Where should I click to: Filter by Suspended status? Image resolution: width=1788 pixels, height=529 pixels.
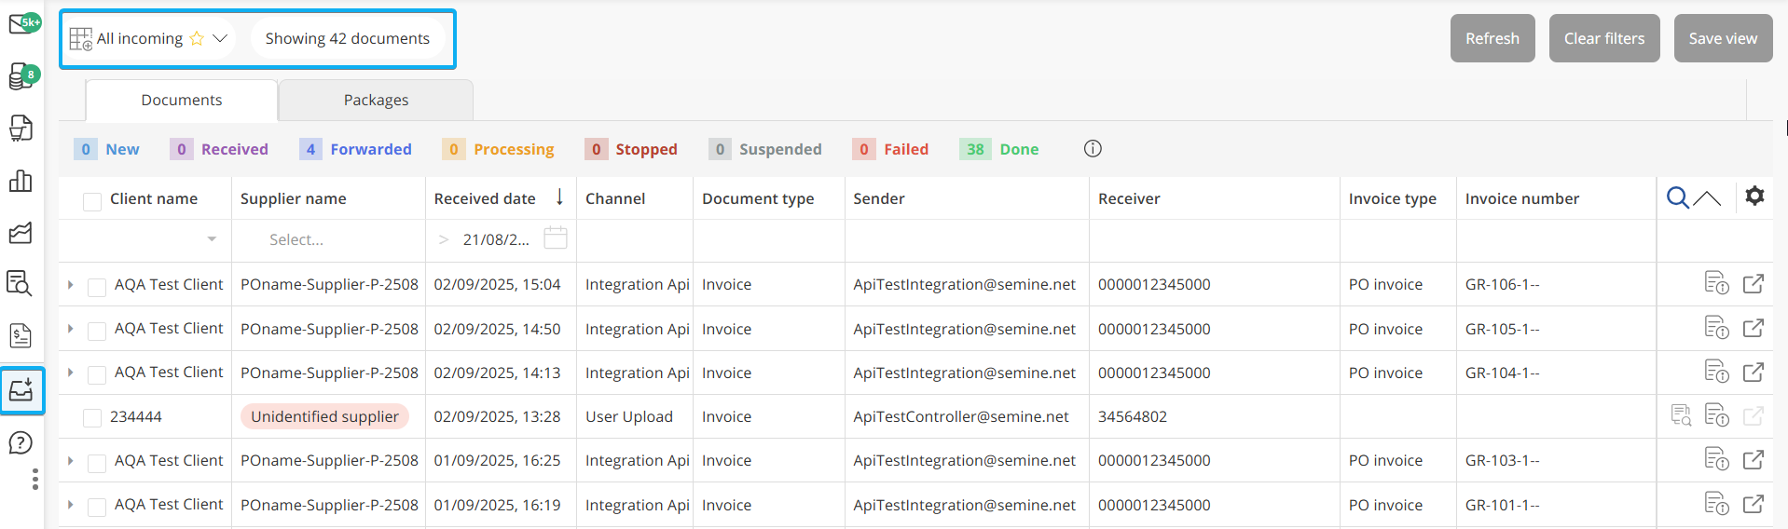pyautogui.click(x=765, y=149)
